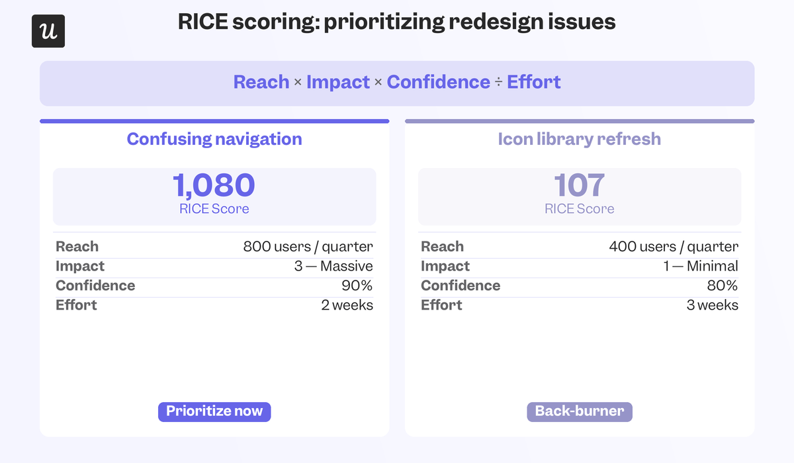
Task: Click RICE Score label under 1,080
Action: tap(214, 209)
